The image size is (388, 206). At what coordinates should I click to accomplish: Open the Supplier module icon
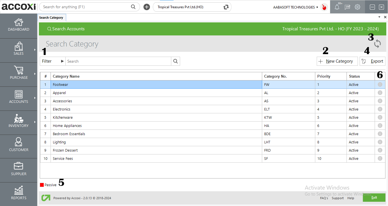(18, 169)
